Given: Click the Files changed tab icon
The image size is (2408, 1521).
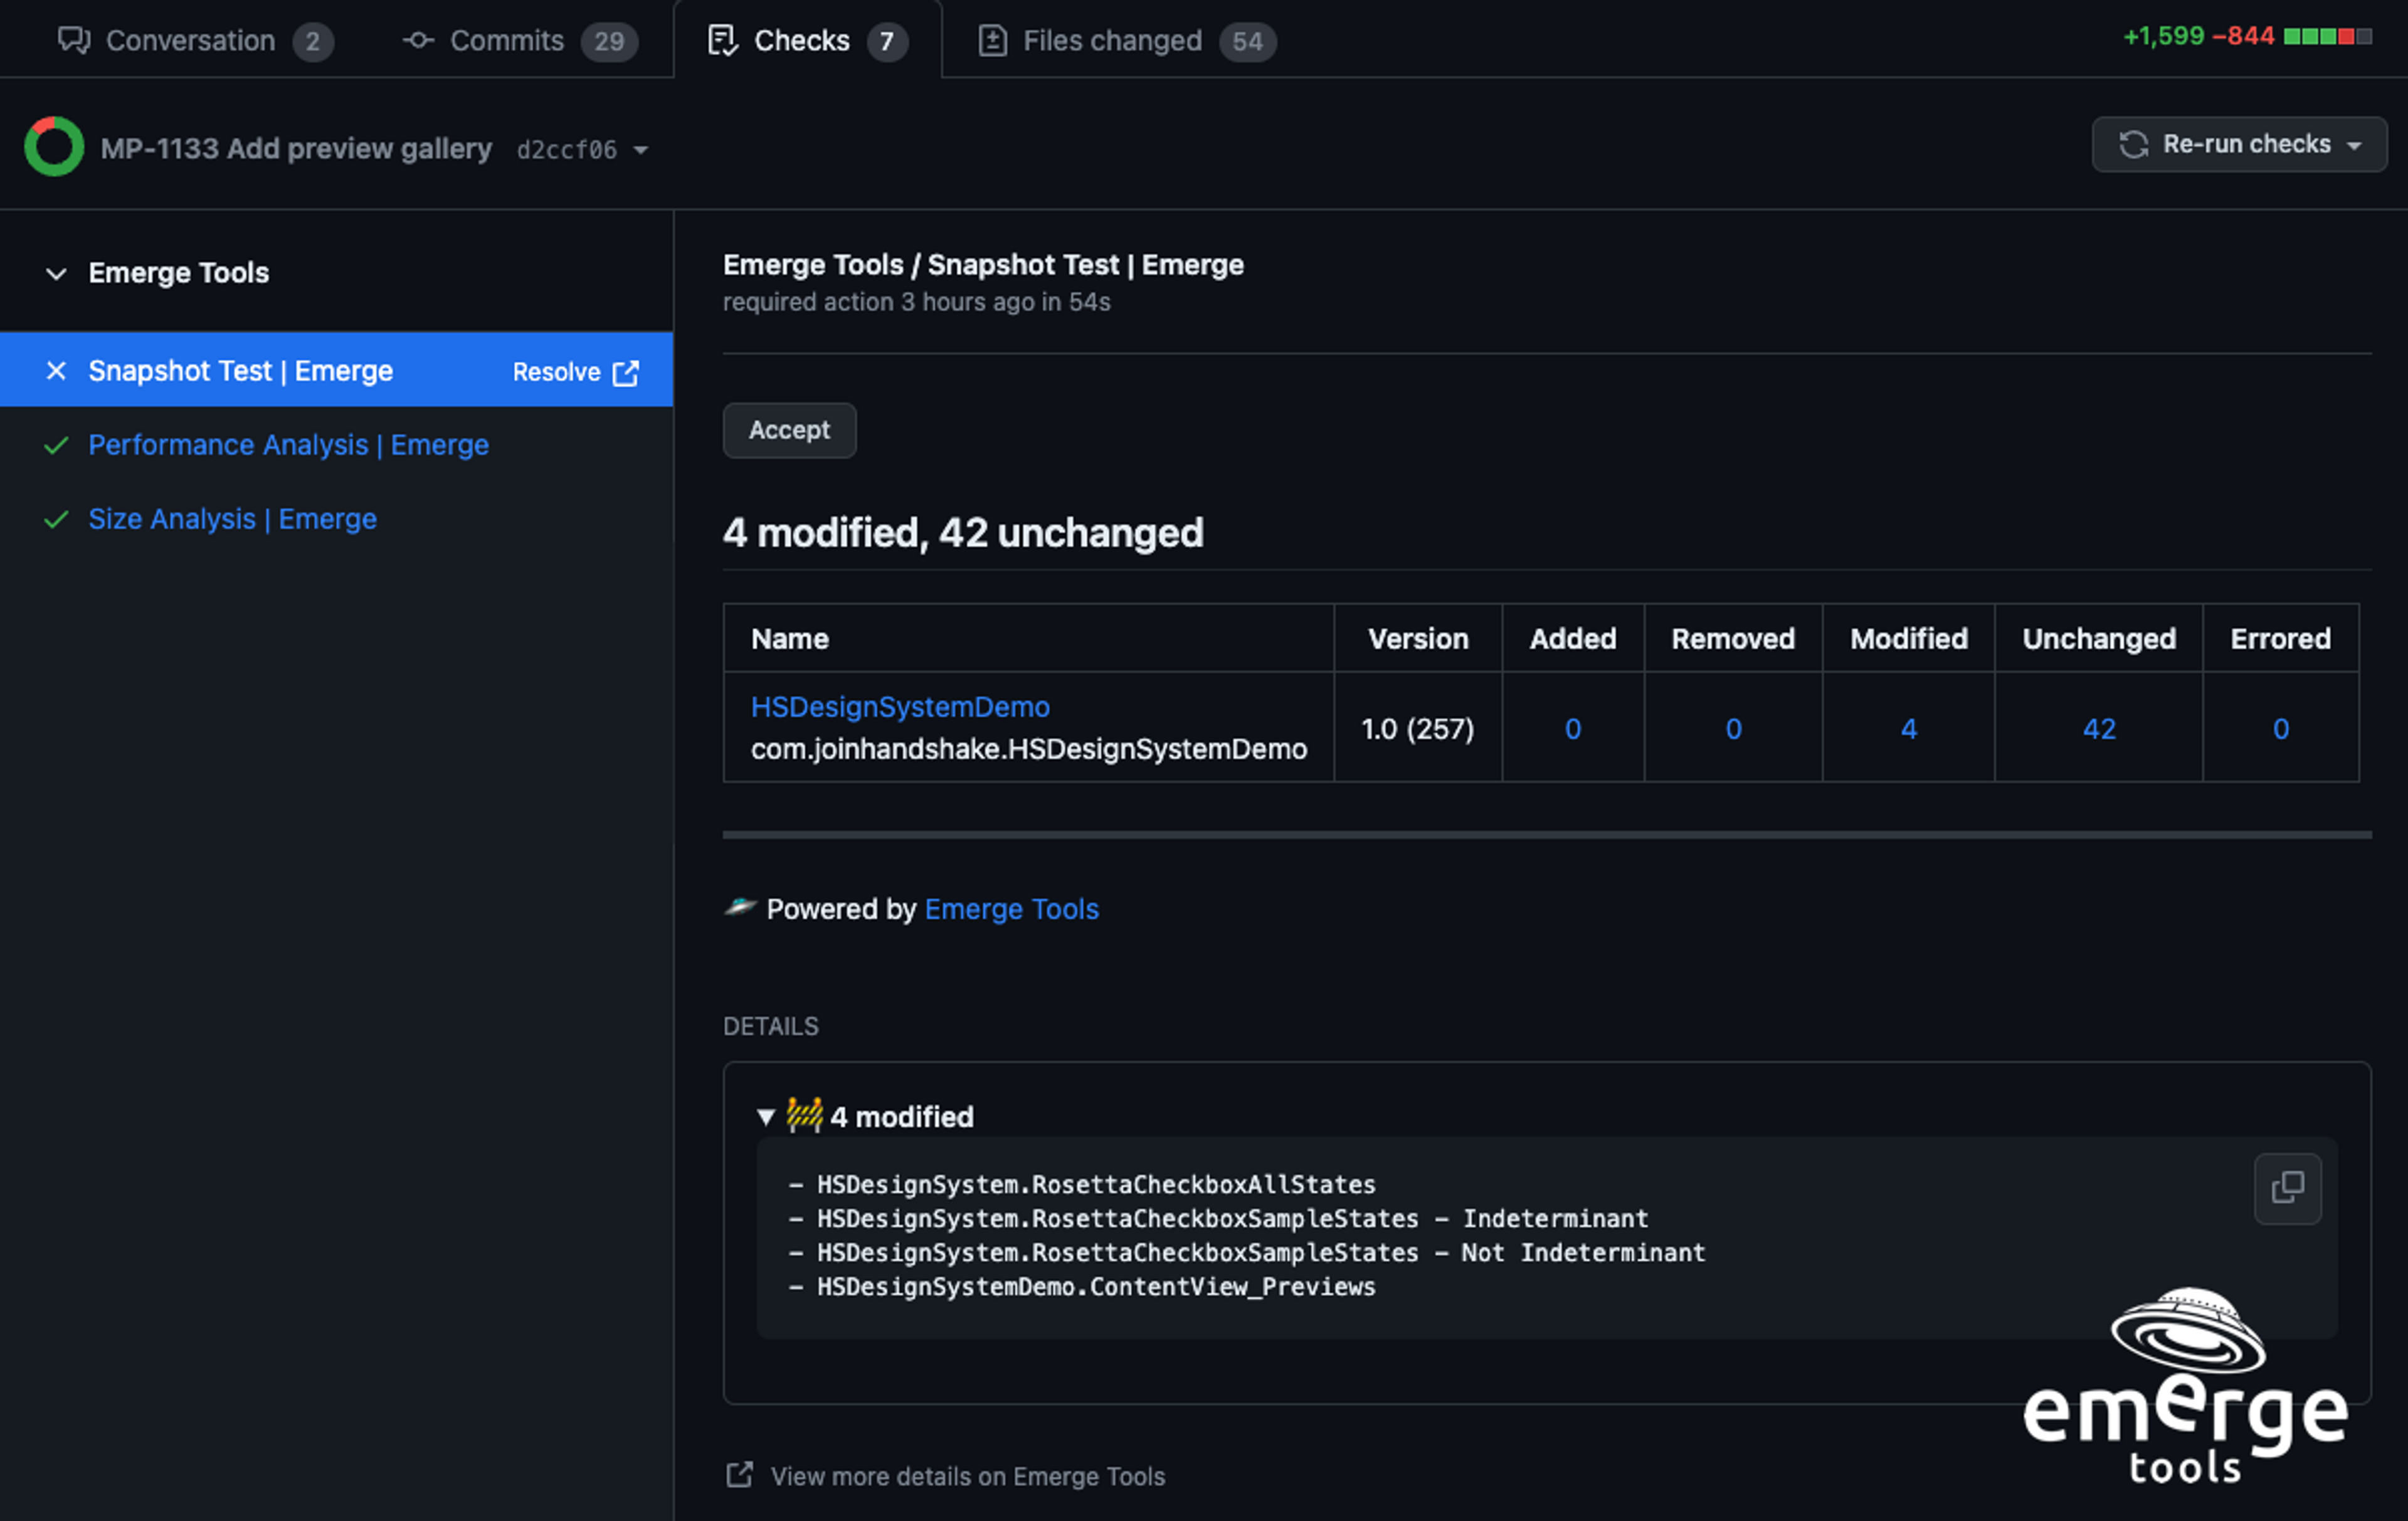Looking at the screenshot, I should 991,41.
